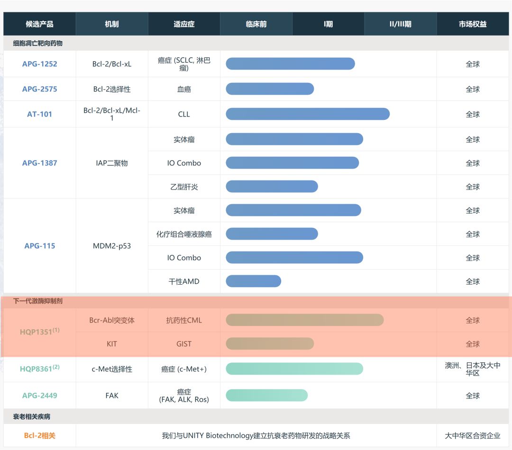
Task: Open the APG-1252 product page link
Action: (x=39, y=63)
